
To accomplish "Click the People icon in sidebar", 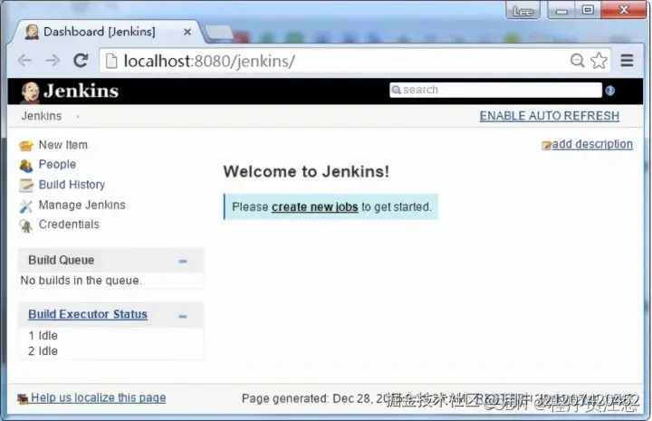I will 25,166.
